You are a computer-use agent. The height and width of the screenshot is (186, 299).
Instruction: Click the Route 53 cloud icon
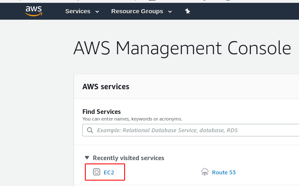(x=205, y=172)
